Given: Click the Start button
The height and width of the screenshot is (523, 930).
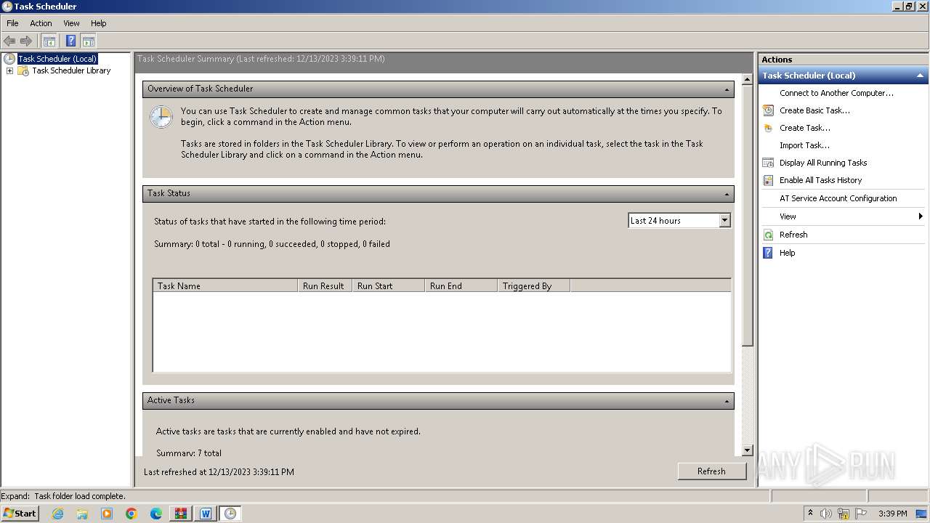Looking at the screenshot, I should coord(20,514).
